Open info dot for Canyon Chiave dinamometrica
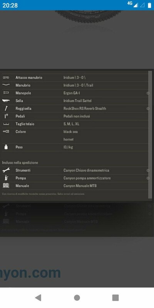Screen dimensions: 154x308 point(148,171)
